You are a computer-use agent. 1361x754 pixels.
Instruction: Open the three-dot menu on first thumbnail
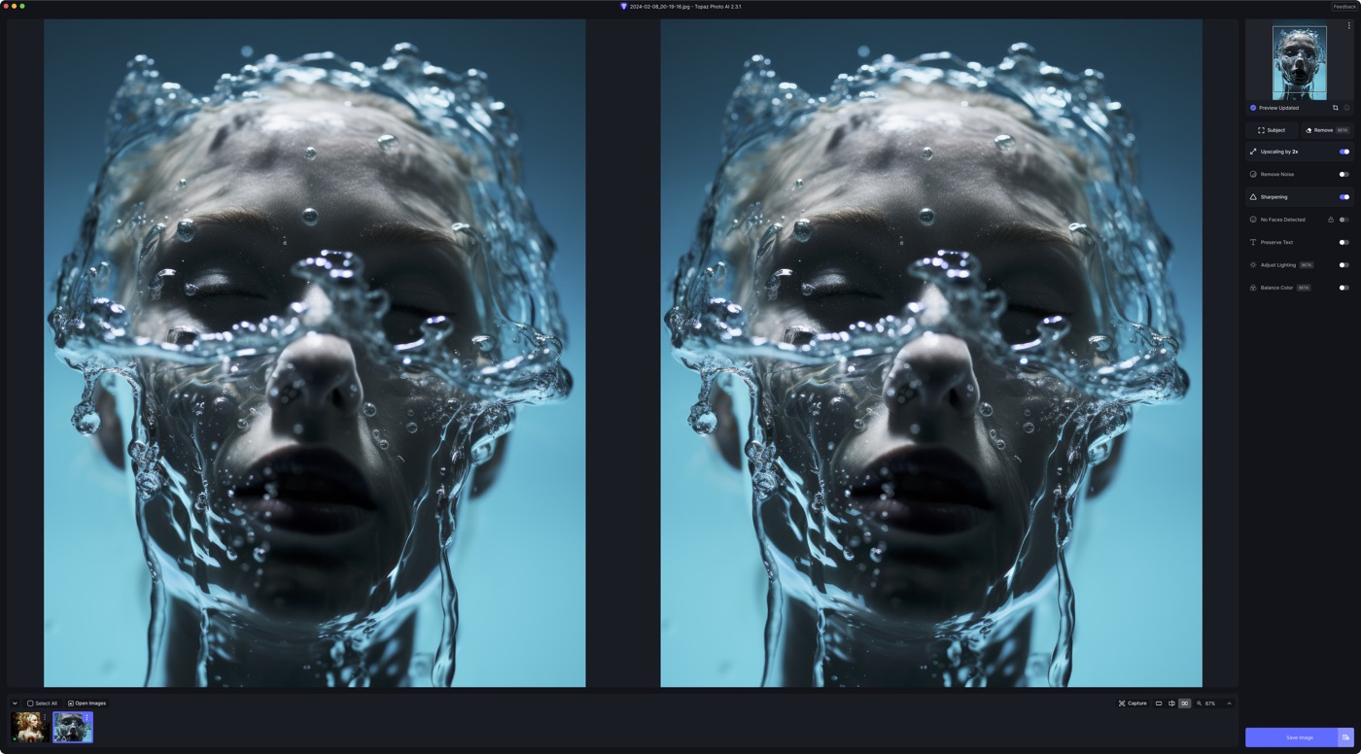pyautogui.click(x=44, y=718)
